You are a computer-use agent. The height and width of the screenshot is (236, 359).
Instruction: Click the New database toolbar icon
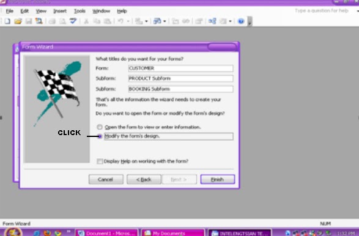7,21
